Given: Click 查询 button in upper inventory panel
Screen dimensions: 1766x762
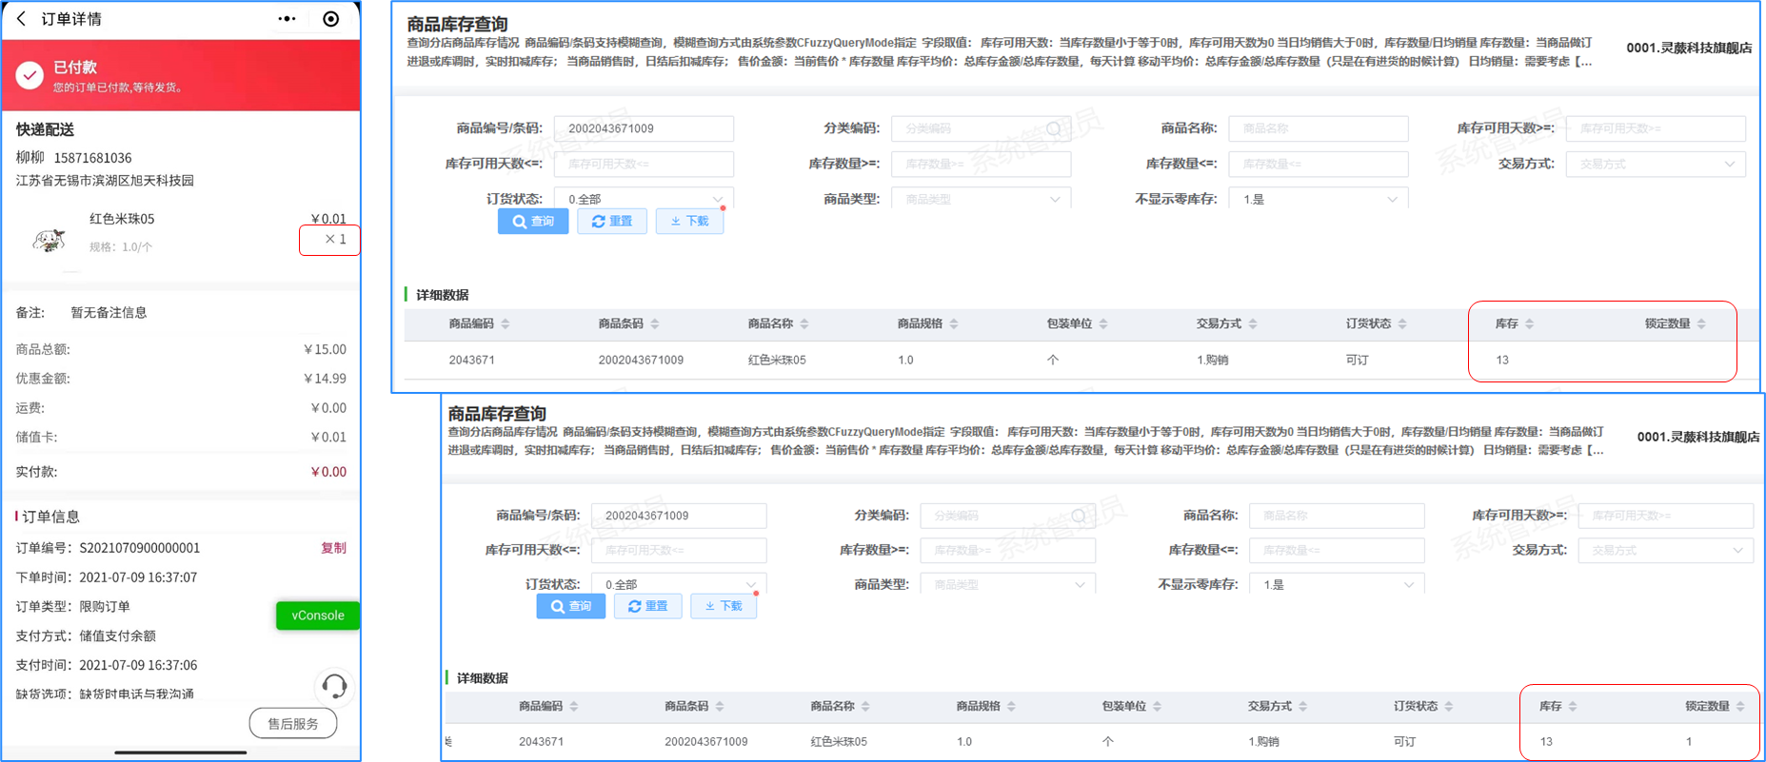Looking at the screenshot, I should pos(533,222).
